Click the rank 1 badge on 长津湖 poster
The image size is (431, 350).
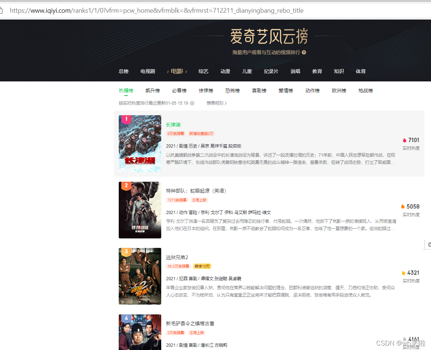[126, 119]
